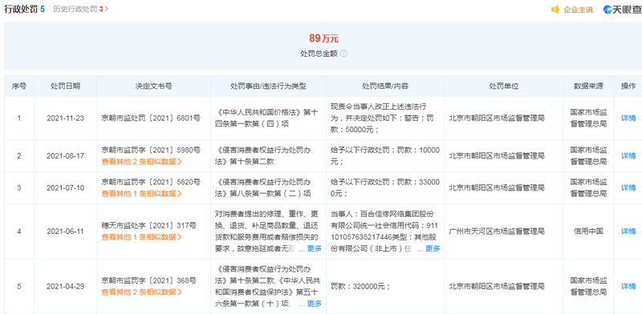
Task: Click 更多 in row 5 处罚事由 cell
Action: pyautogui.click(x=315, y=304)
